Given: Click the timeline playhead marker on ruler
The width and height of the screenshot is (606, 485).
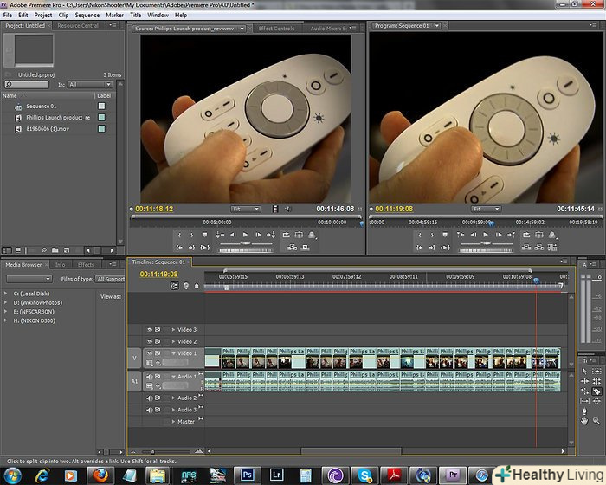Looking at the screenshot, I should (536, 280).
